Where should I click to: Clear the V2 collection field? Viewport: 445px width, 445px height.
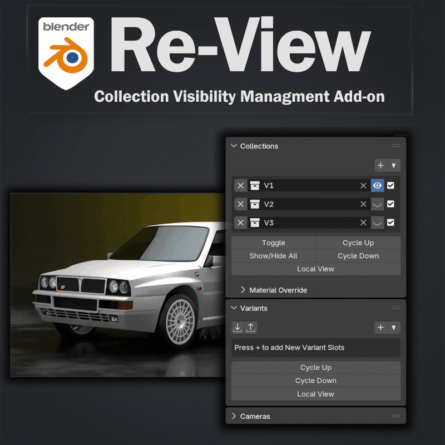(x=363, y=204)
